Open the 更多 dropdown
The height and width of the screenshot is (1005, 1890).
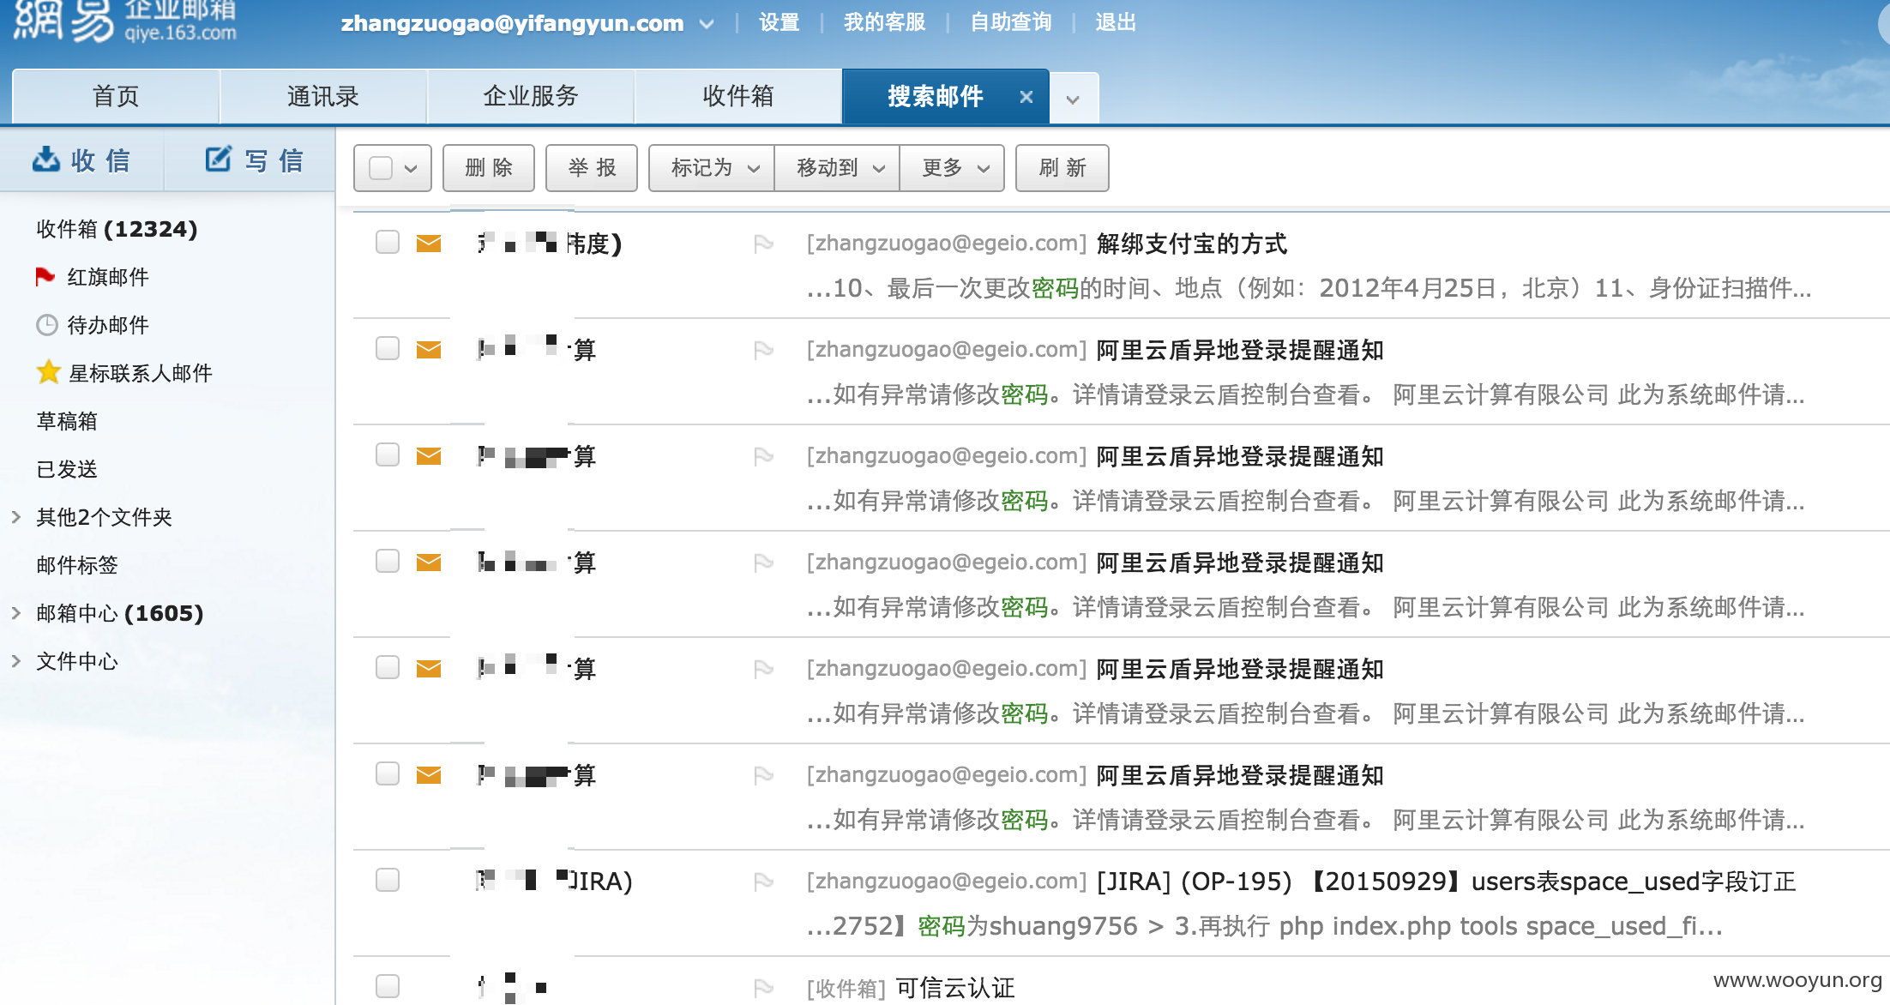coord(952,168)
